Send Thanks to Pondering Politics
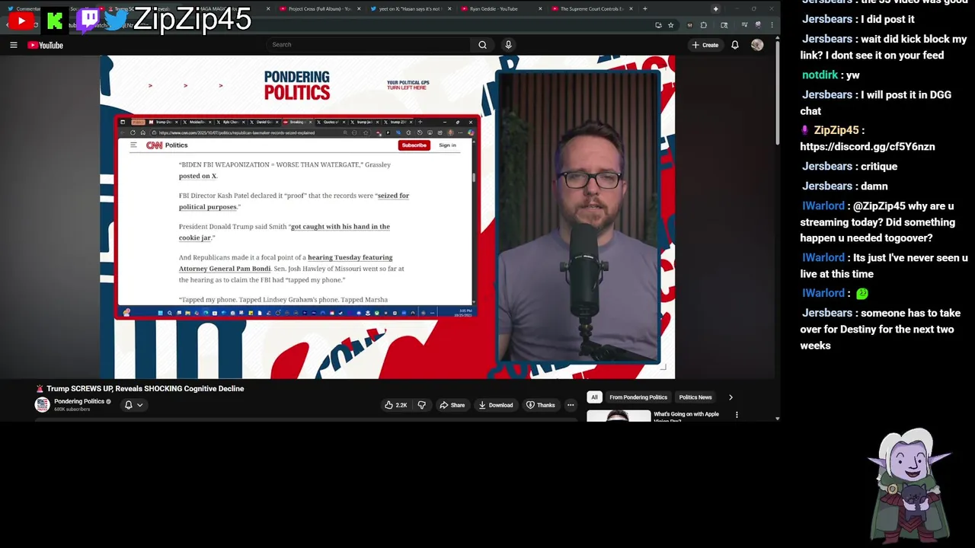The height and width of the screenshot is (548, 975). 541,405
